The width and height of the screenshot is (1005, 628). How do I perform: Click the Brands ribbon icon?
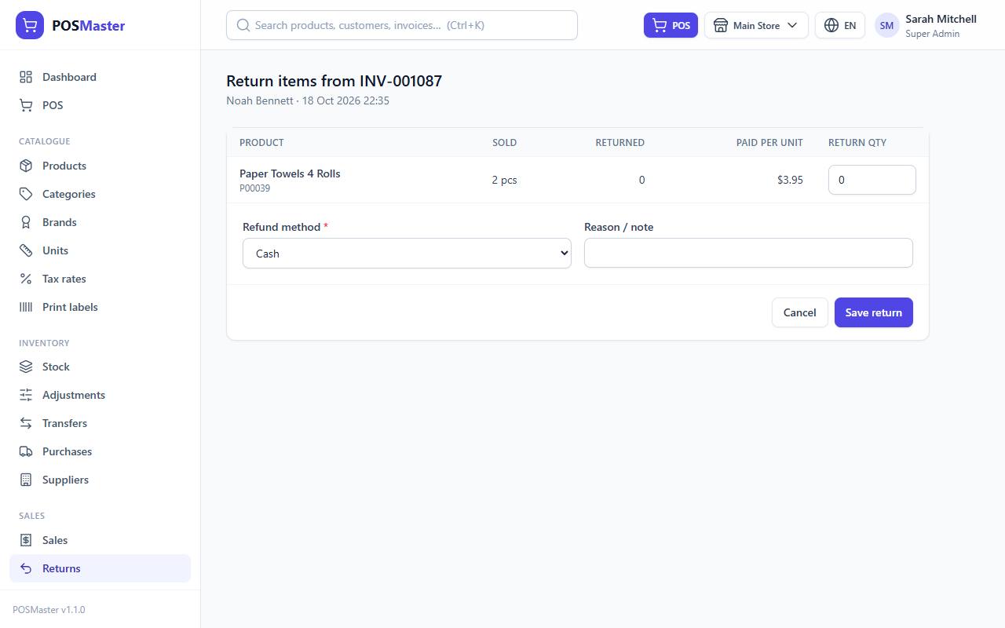click(26, 222)
